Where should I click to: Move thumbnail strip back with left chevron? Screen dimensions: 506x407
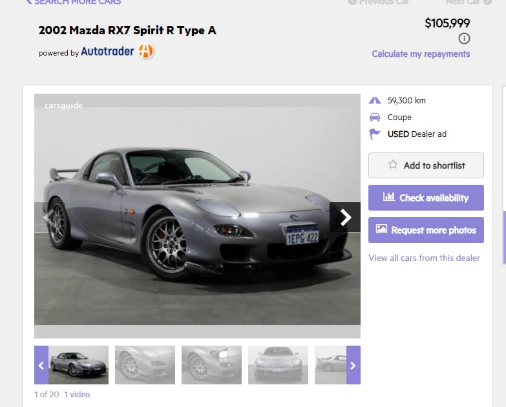(x=41, y=365)
